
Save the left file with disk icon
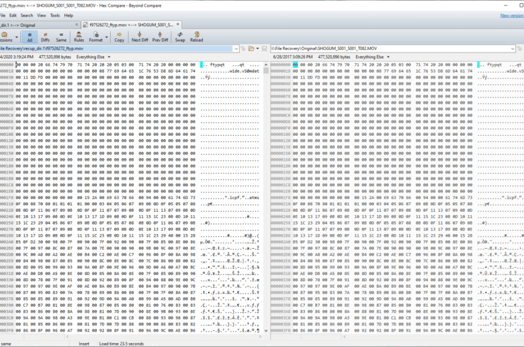pos(264,49)
